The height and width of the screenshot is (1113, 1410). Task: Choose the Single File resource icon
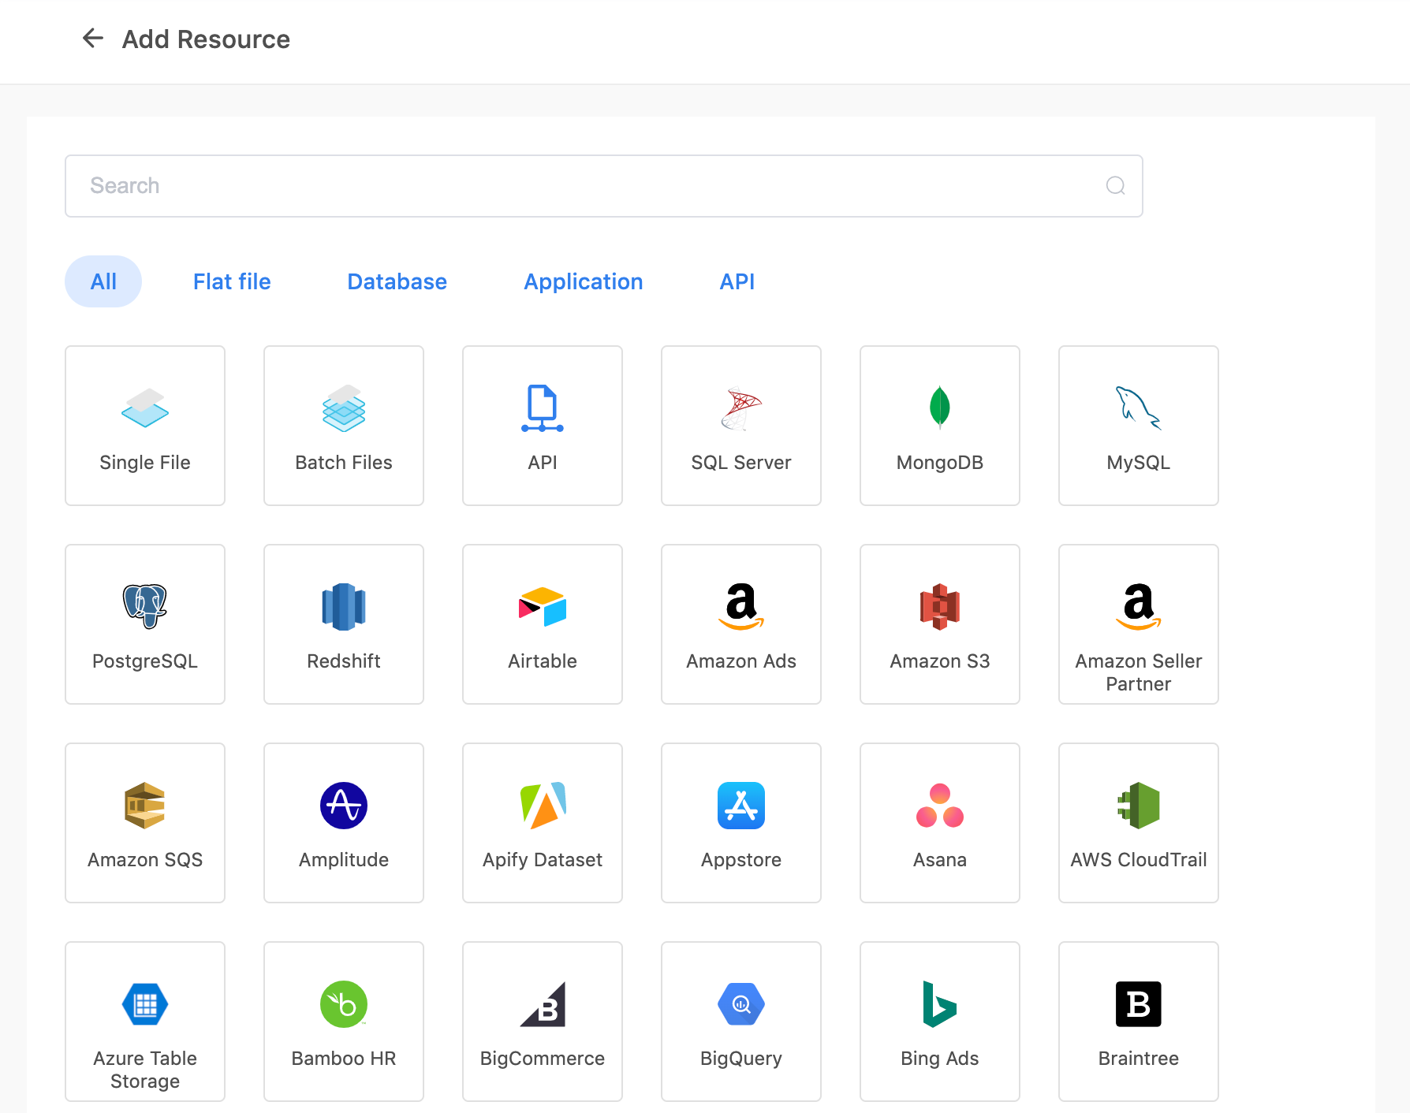click(145, 408)
